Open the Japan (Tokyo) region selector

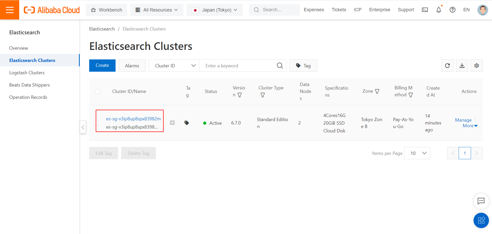coord(214,10)
